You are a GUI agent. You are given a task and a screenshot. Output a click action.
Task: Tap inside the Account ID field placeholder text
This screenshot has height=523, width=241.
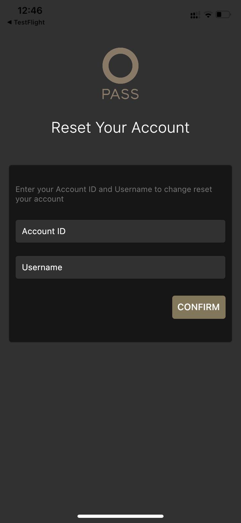click(x=43, y=231)
